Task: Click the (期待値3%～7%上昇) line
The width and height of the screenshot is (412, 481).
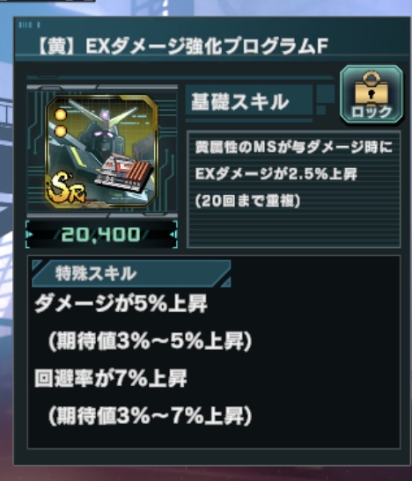Action: (151, 416)
